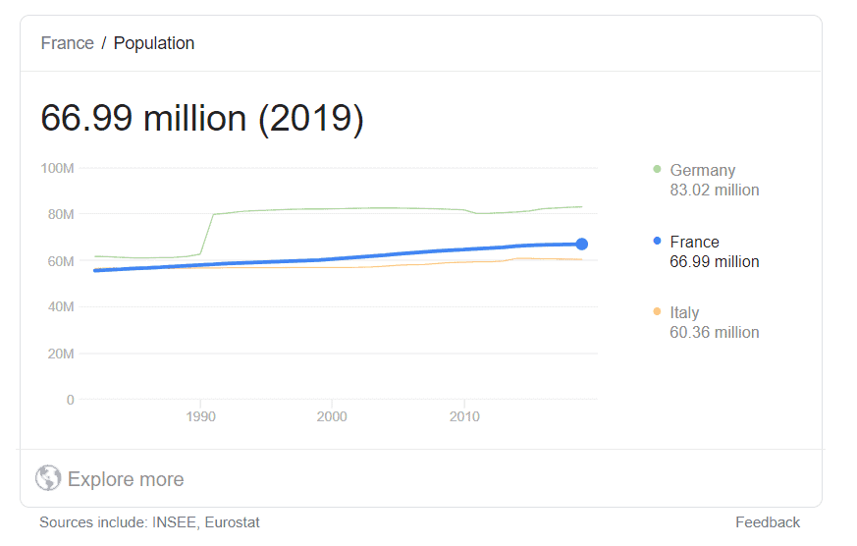Select the Italy legend entry

706,322
